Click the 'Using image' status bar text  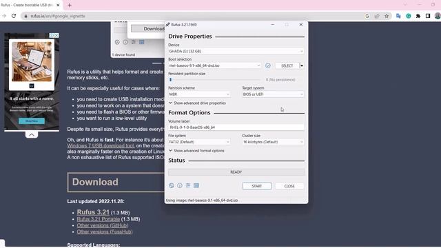[202, 200]
